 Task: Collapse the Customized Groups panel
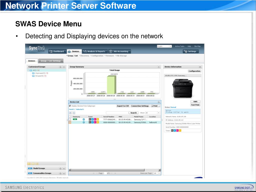(x=64, y=67)
